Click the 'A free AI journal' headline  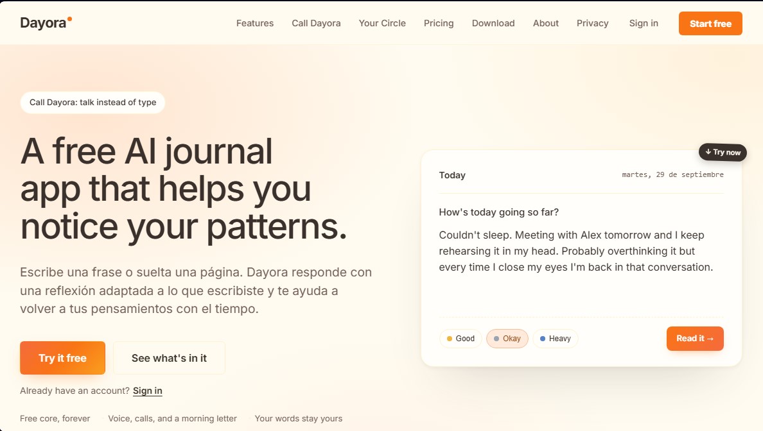184,189
